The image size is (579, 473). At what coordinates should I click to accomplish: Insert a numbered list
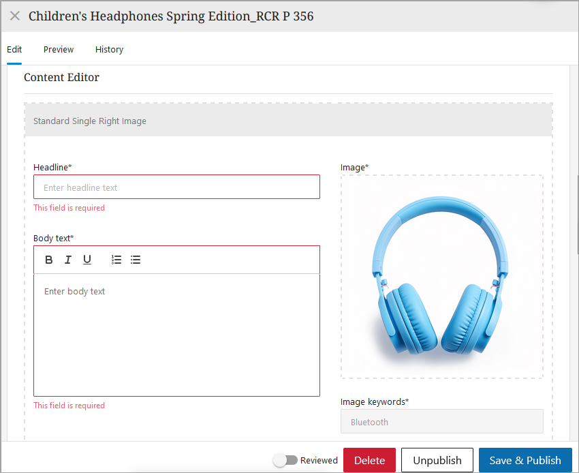116,260
